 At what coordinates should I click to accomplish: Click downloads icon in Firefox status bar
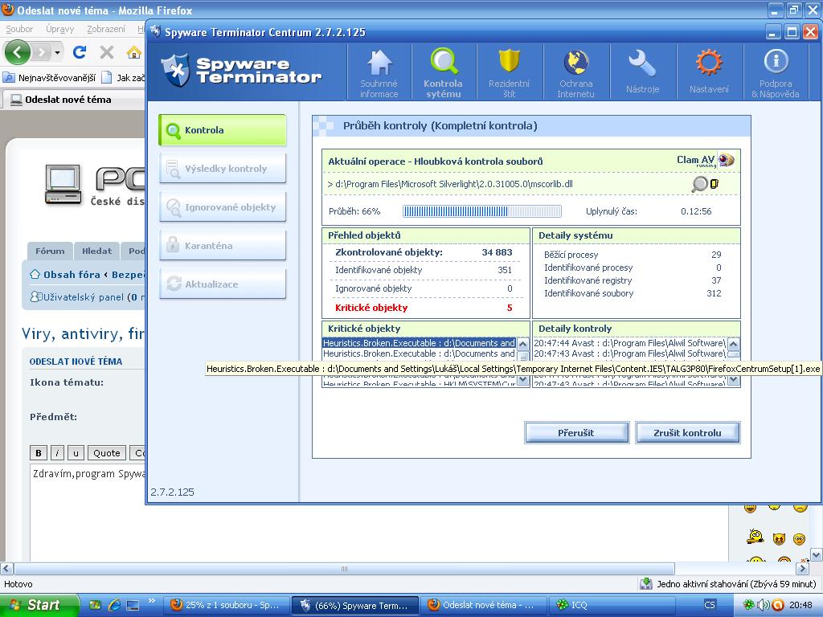pyautogui.click(x=645, y=583)
